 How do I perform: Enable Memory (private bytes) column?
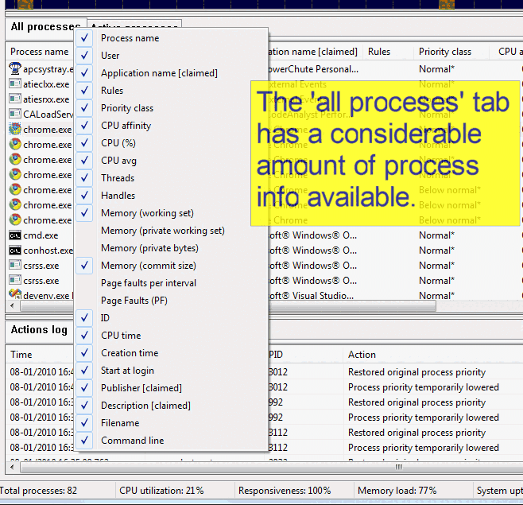point(172,247)
